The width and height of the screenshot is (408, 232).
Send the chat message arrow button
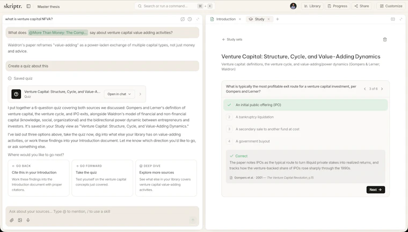click(193, 220)
